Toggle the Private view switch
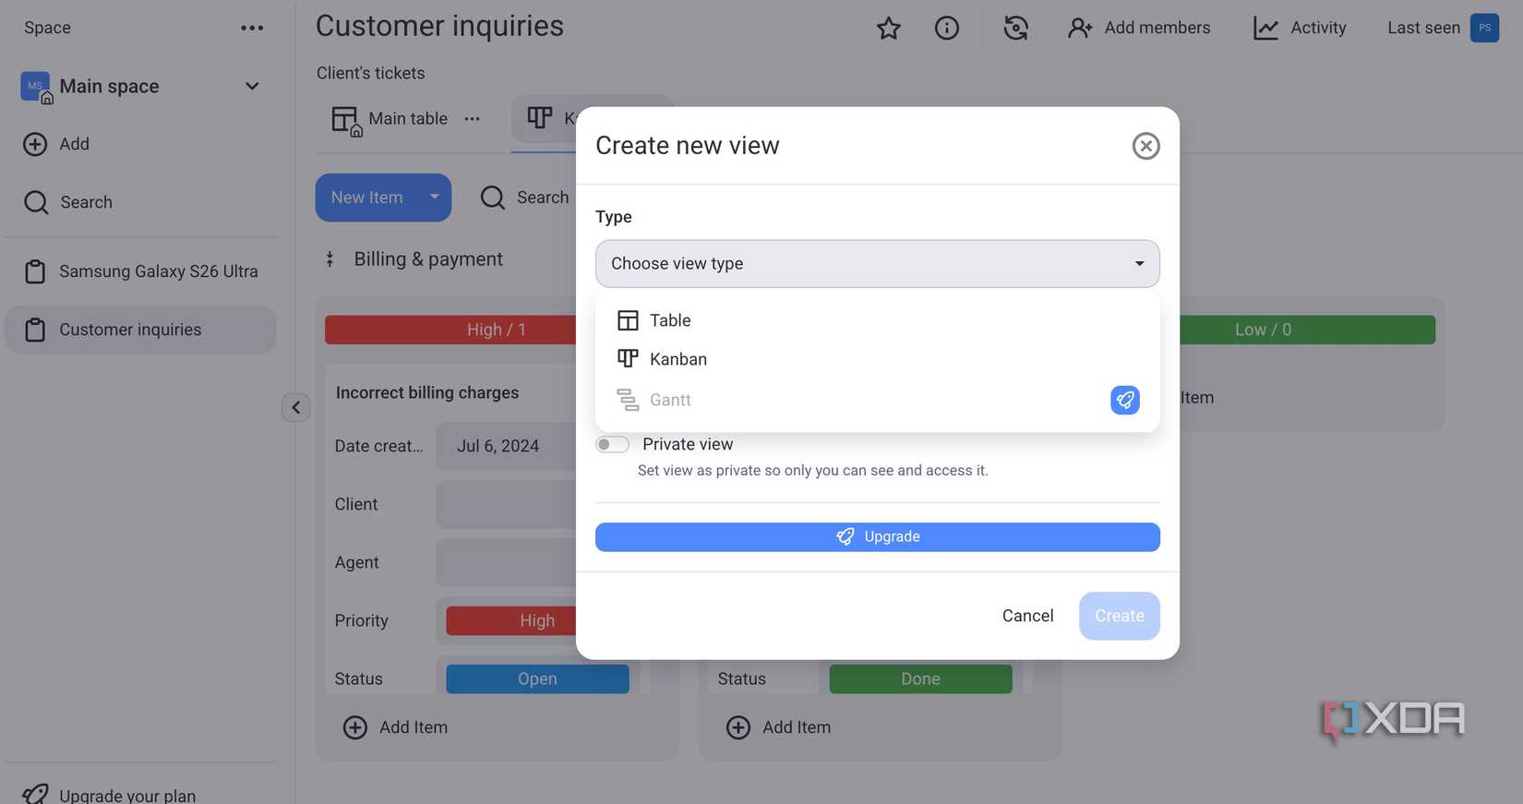 pos(612,445)
